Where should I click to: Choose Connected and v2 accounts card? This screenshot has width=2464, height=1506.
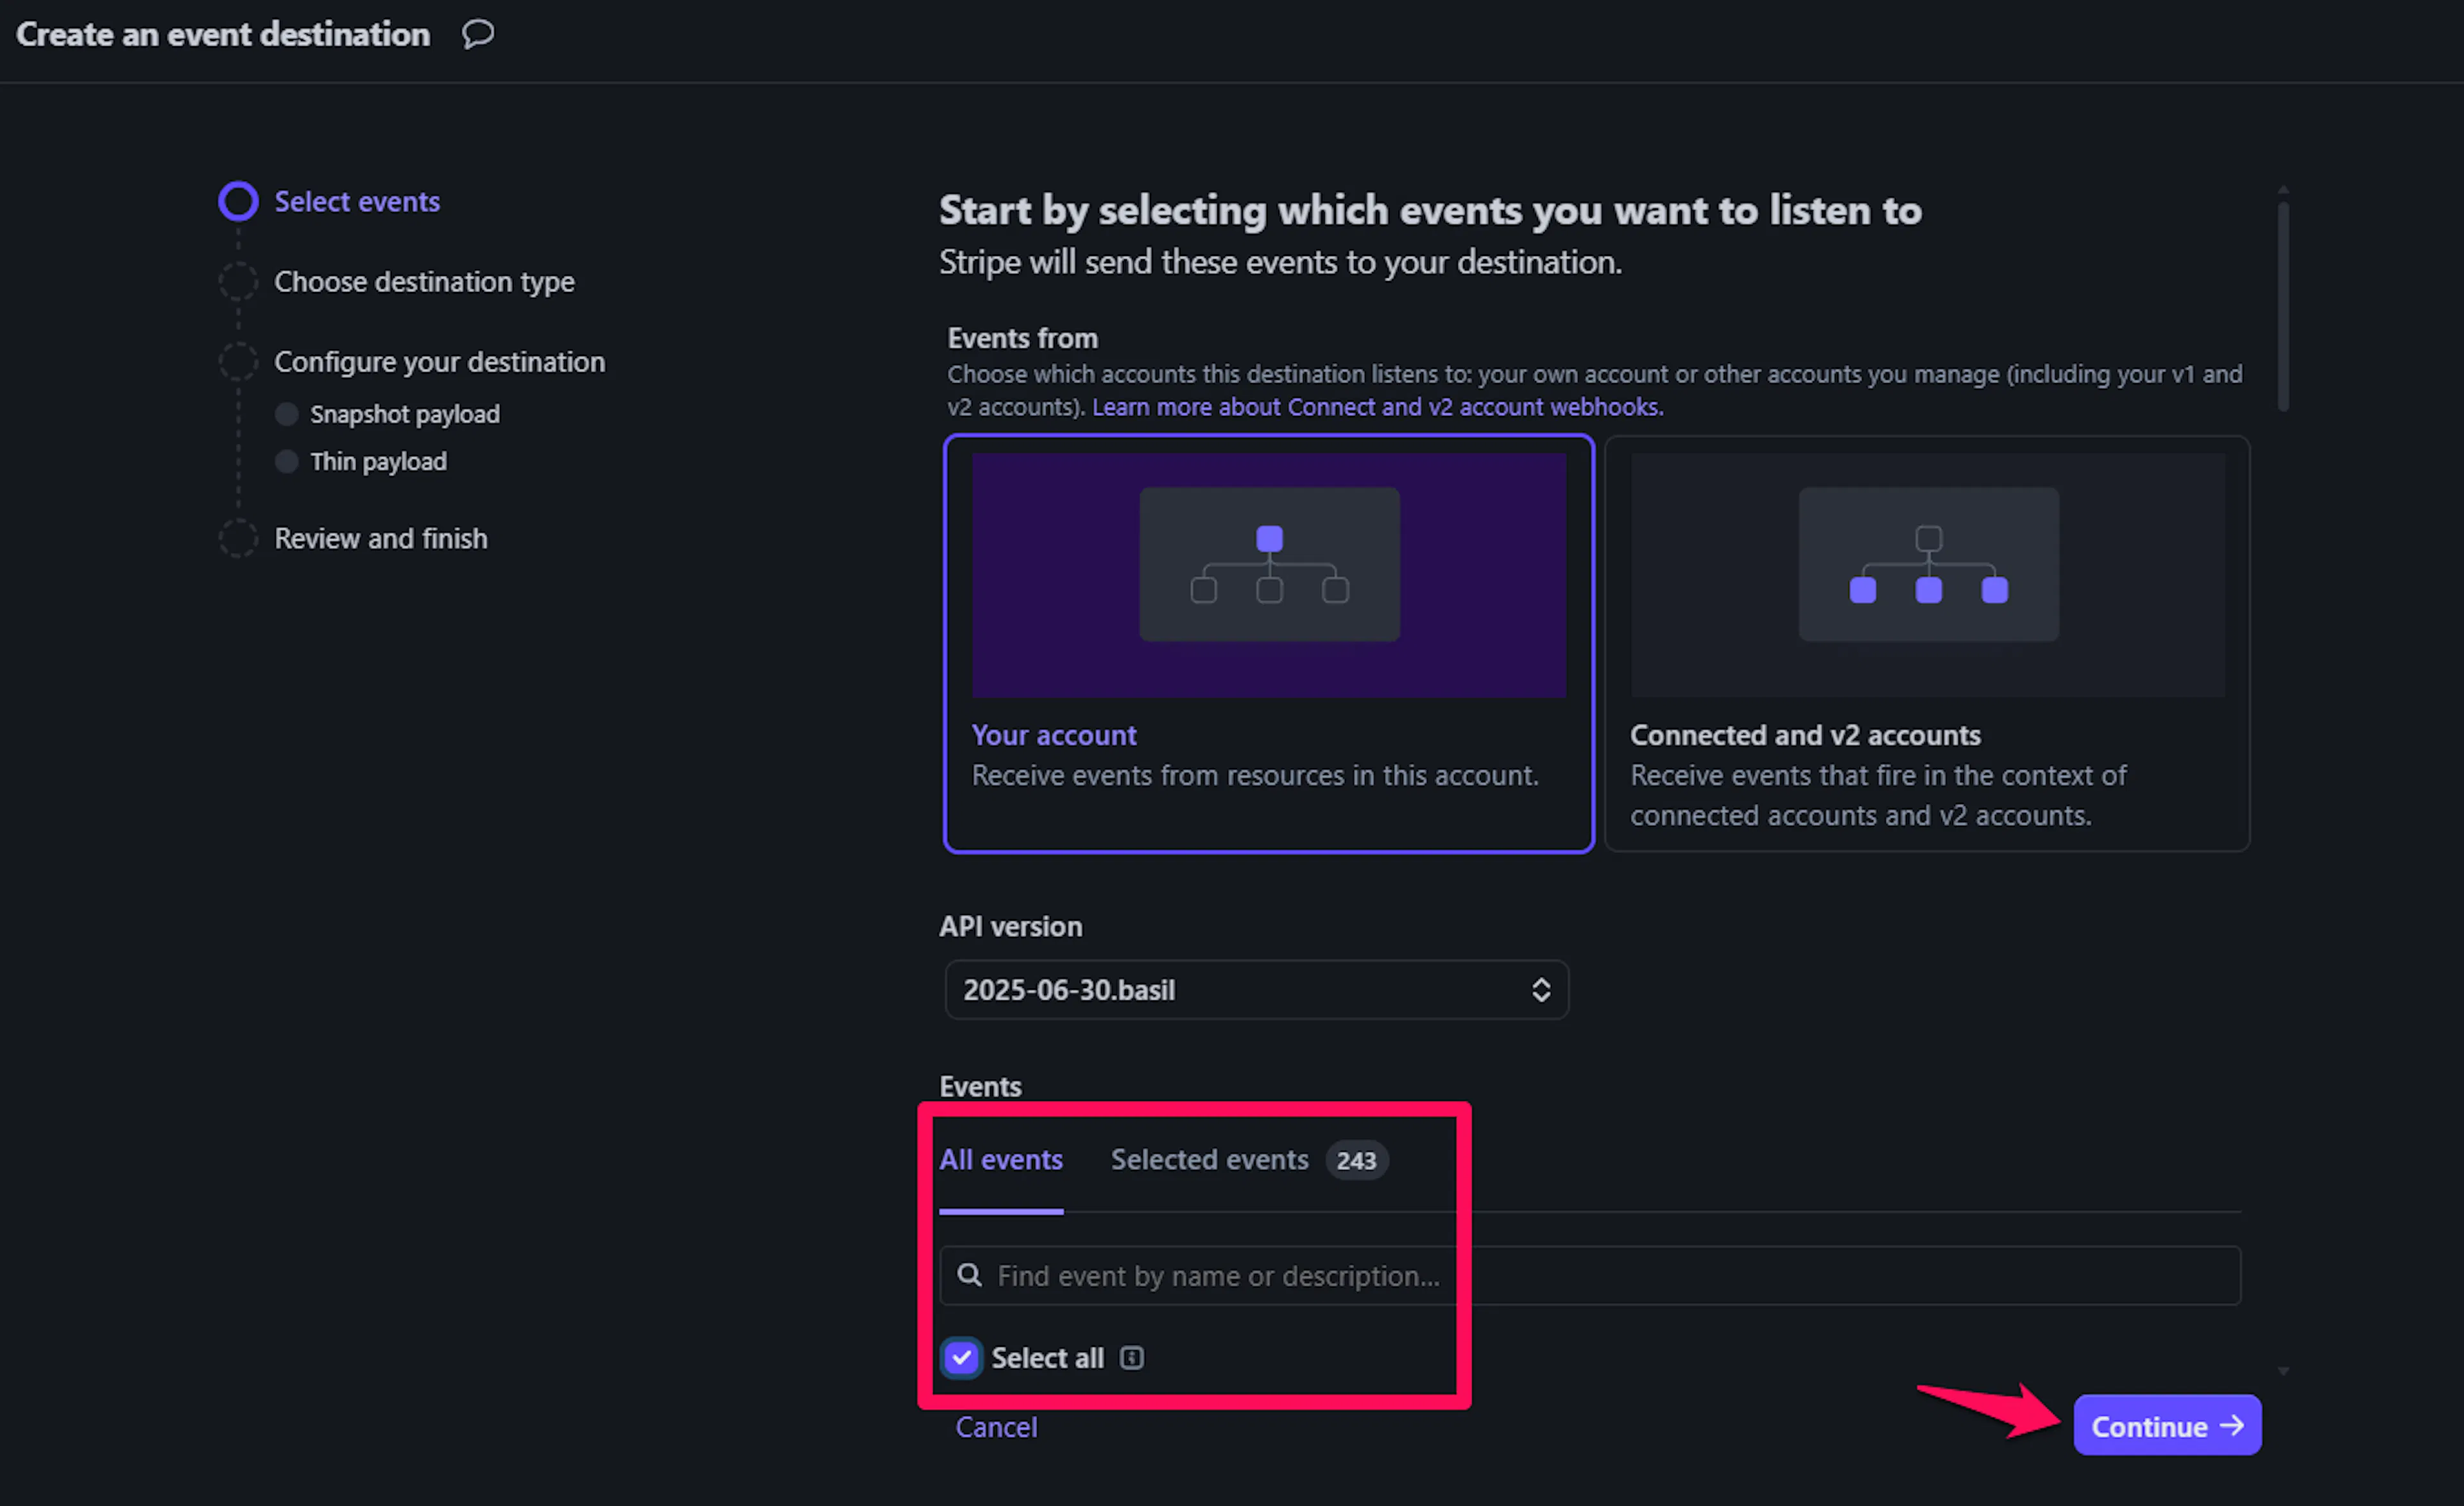coord(1926,775)
